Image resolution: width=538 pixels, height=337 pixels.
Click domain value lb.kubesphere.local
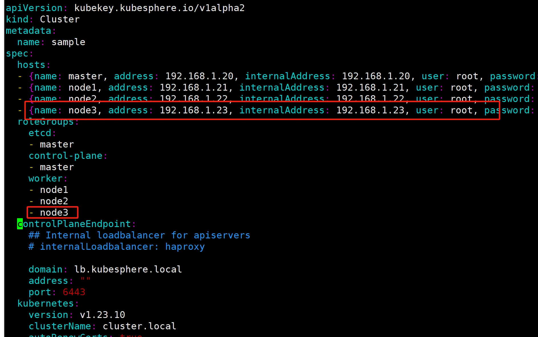128,269
